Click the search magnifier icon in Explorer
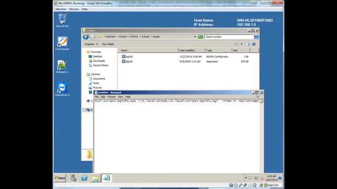The image size is (337, 189). point(256,37)
